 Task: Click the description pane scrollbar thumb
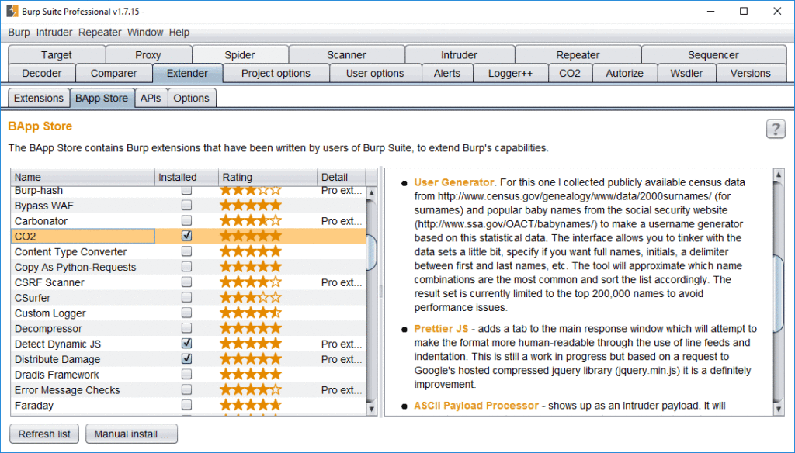tap(779, 294)
